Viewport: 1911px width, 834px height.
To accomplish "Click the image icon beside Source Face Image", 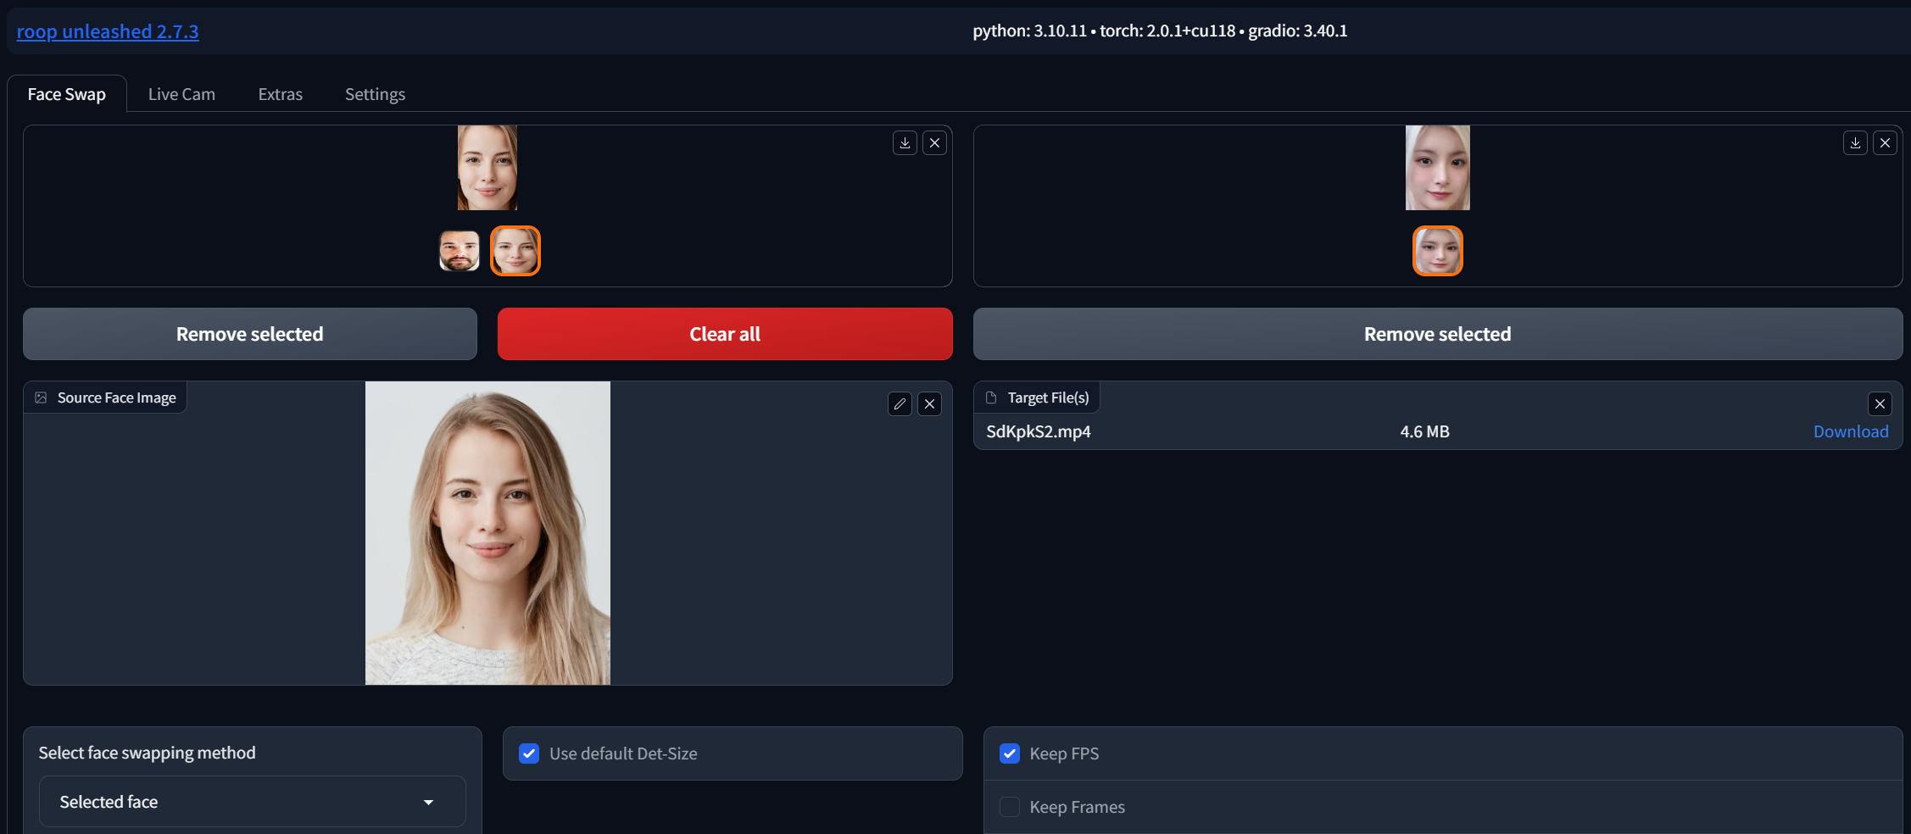I will tap(40, 397).
